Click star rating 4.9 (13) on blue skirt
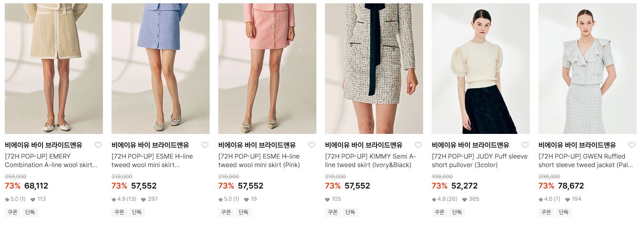The width and height of the screenshot is (639, 226). (124, 199)
